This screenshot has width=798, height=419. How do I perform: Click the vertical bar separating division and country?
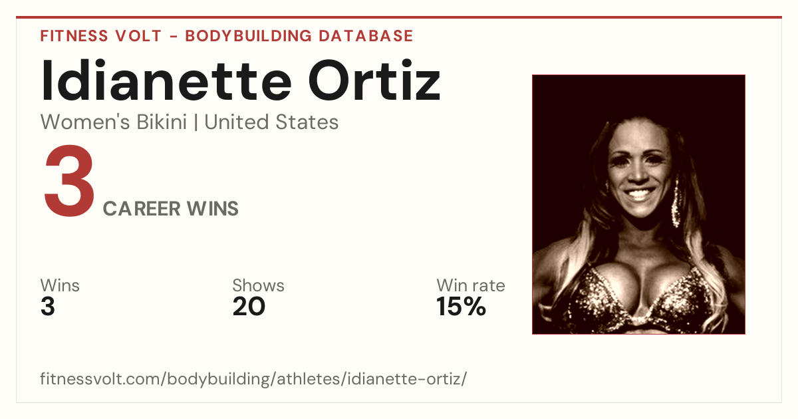[x=195, y=123]
